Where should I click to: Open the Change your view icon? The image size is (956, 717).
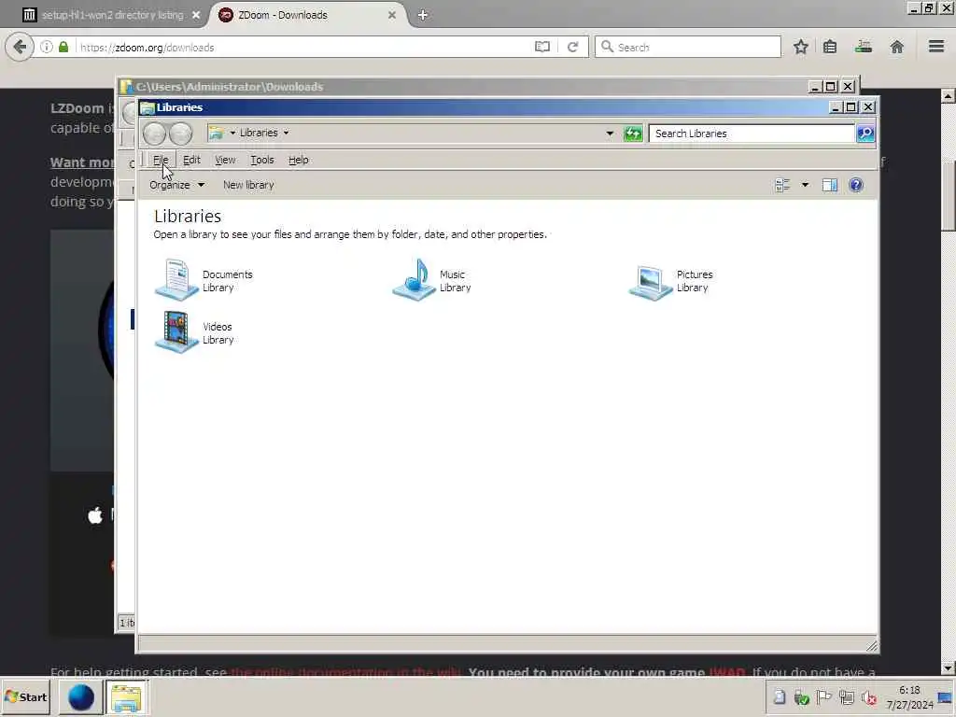click(782, 185)
